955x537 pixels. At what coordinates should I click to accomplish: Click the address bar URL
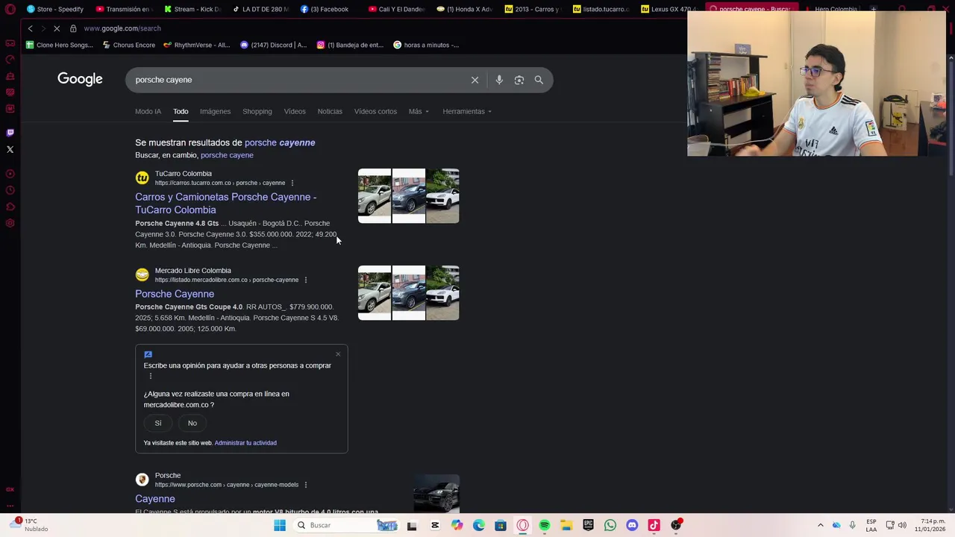(x=122, y=28)
